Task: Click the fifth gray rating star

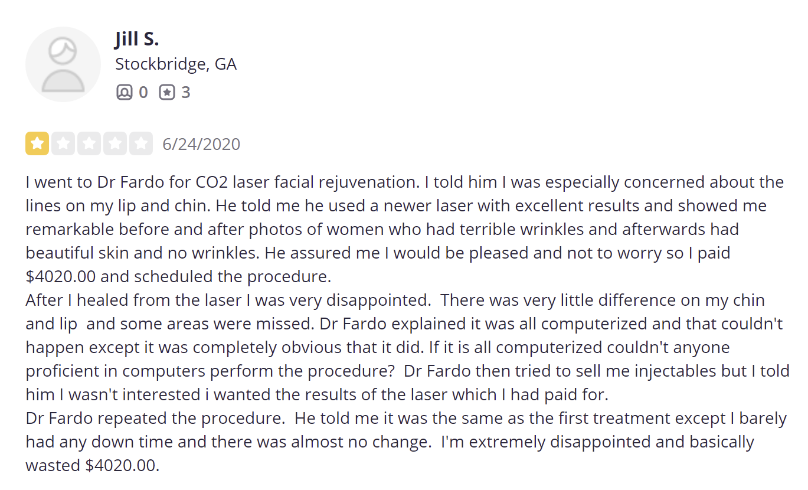Action: click(x=141, y=143)
